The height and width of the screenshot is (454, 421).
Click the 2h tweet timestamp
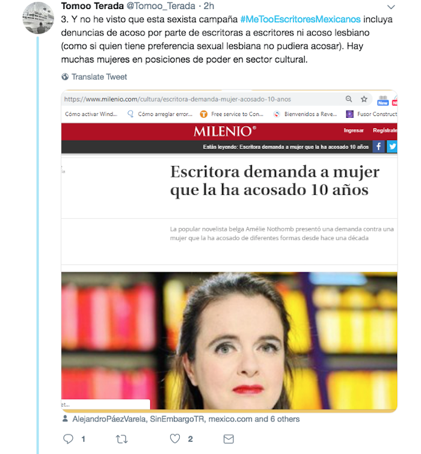coord(209,6)
